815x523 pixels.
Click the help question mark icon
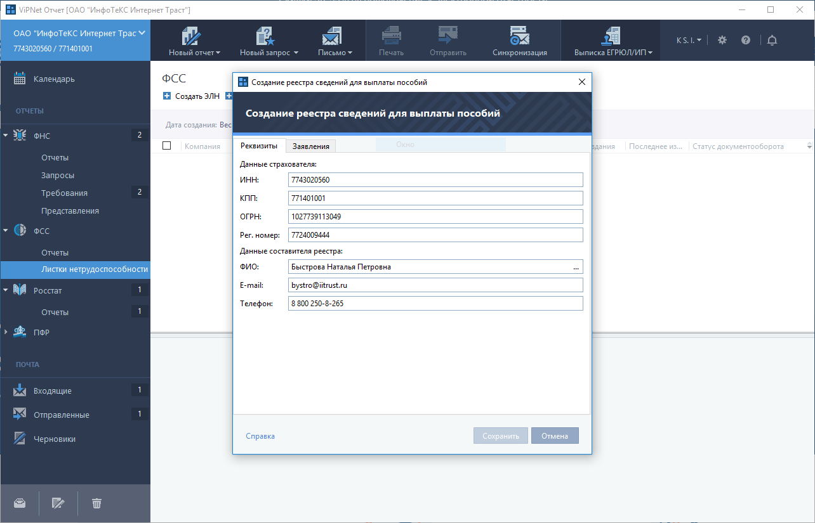point(746,40)
